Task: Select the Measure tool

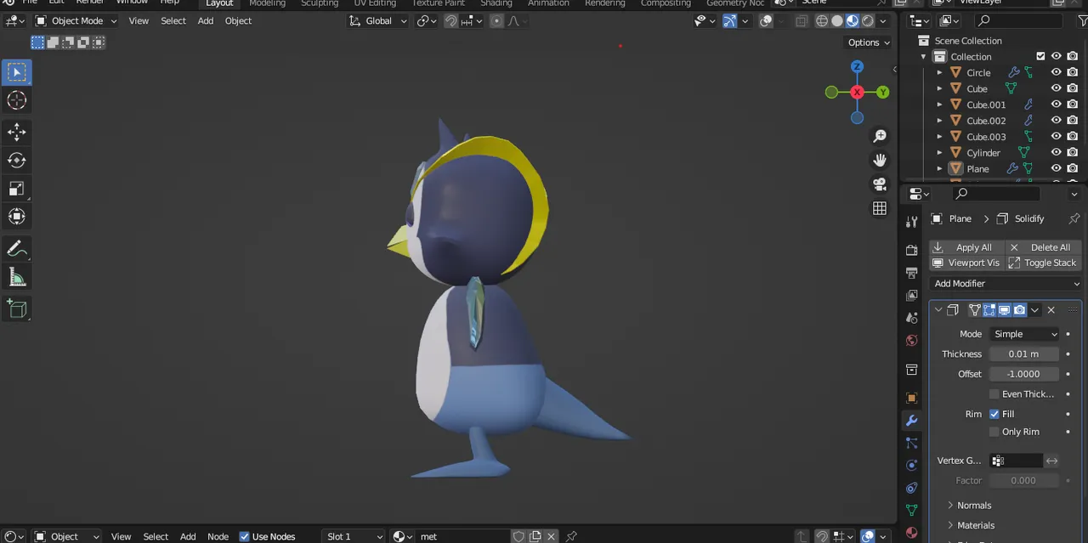Action: click(17, 276)
